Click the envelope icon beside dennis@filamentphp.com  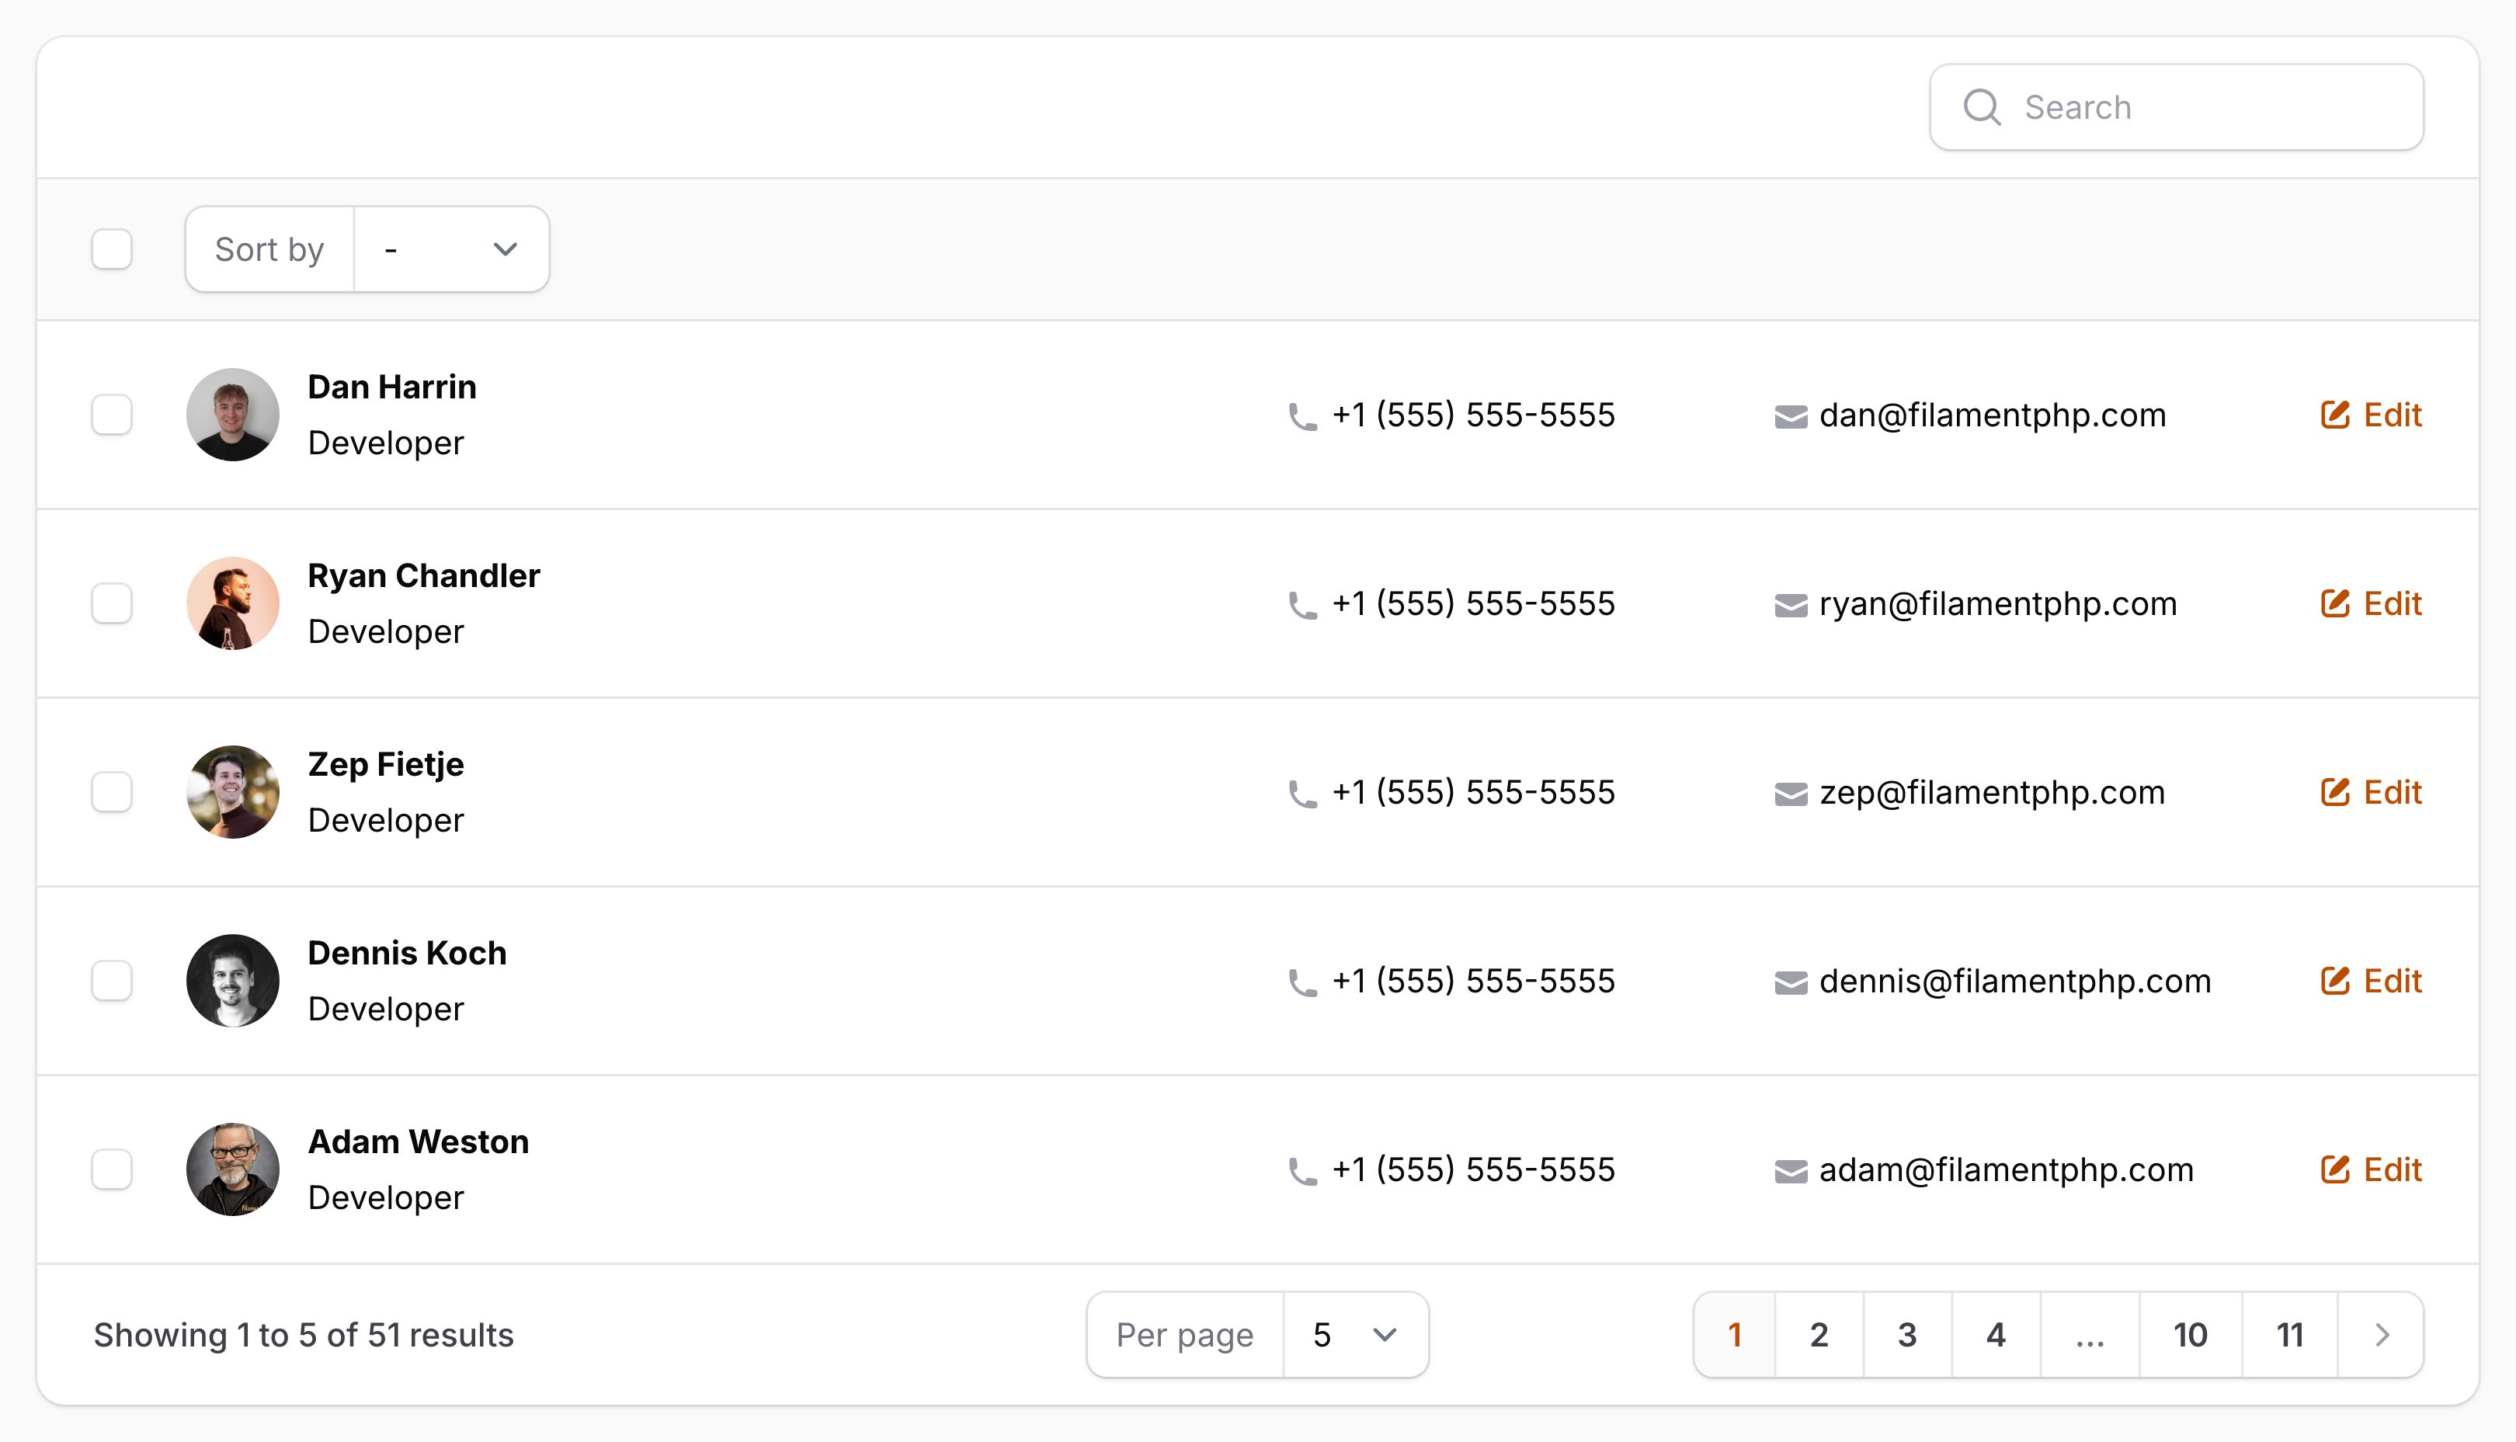1790,982
